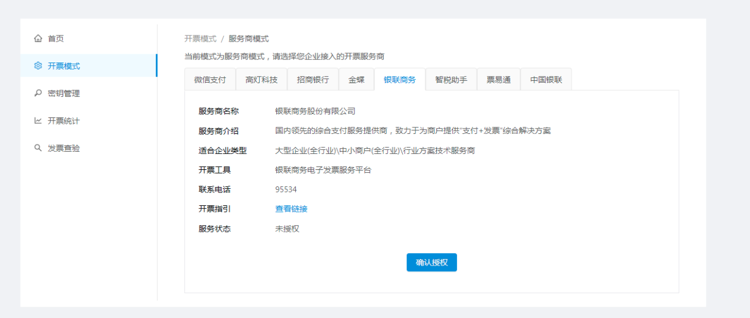Click the chart icon beside 开票统计
The height and width of the screenshot is (318, 750).
[38, 121]
